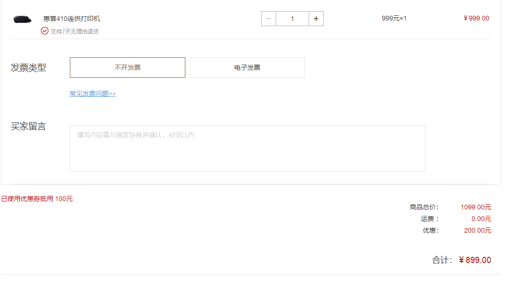508x288 pixels.
Task: Click the 发票类型 section label
Action: (28, 67)
